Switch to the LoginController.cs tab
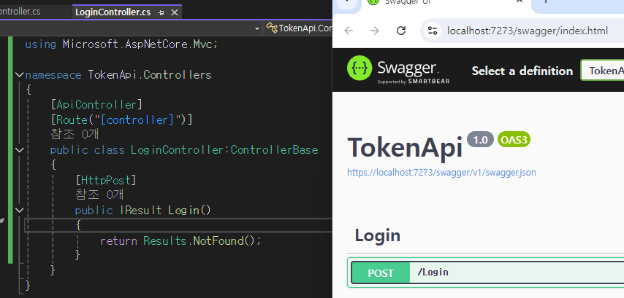This screenshot has height=298, width=624. [113, 12]
